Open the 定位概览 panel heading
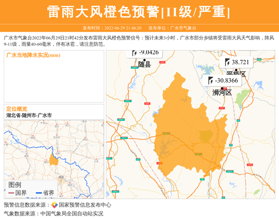The image size is (279, 219). coord(17,108)
